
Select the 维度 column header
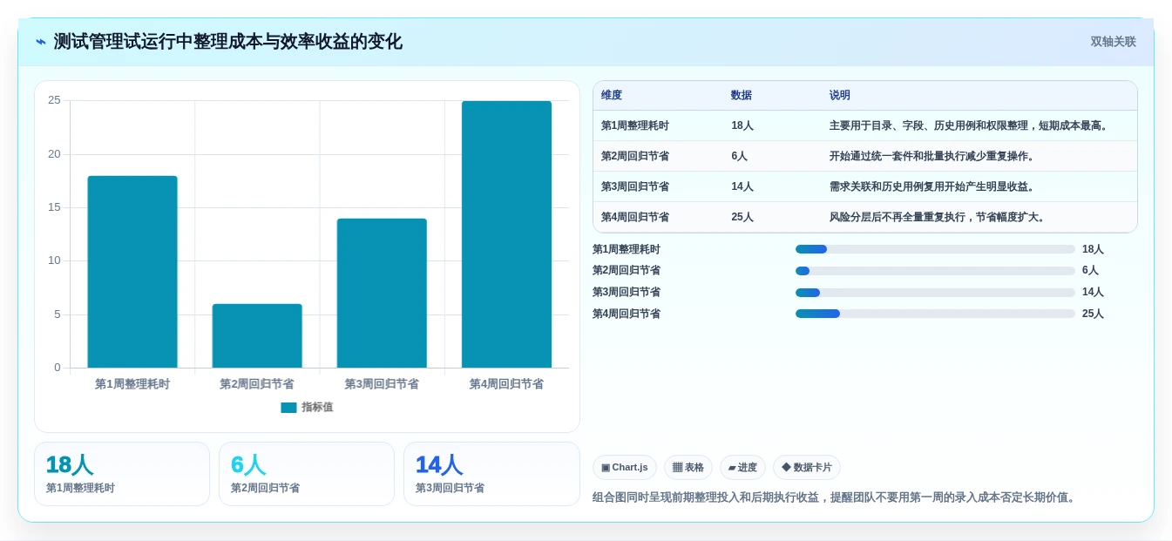click(x=612, y=96)
